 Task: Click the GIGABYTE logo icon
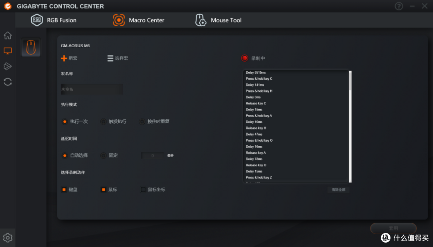click(8, 6)
